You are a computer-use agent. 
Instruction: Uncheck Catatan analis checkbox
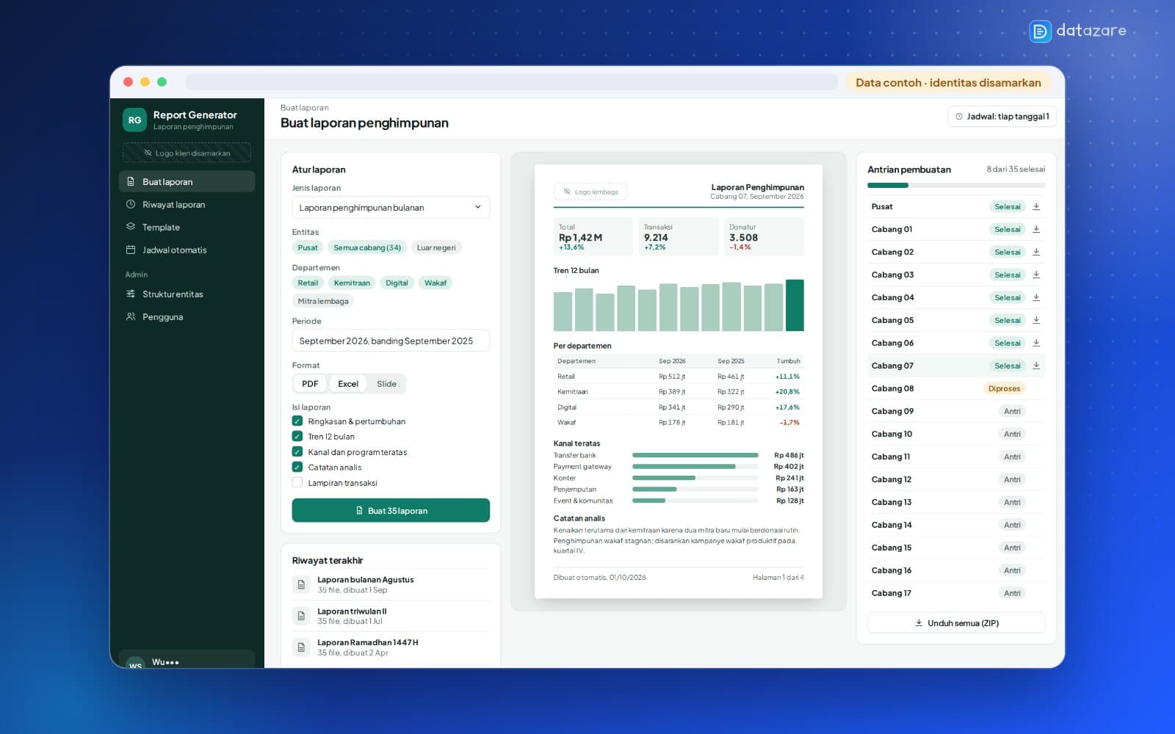pos(297,467)
